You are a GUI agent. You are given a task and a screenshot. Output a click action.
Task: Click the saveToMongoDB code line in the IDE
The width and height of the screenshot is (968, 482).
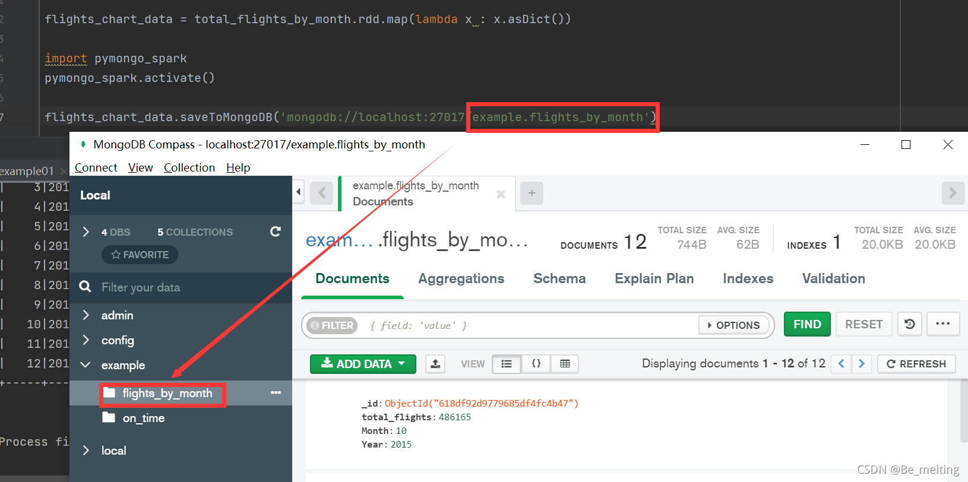coord(350,118)
